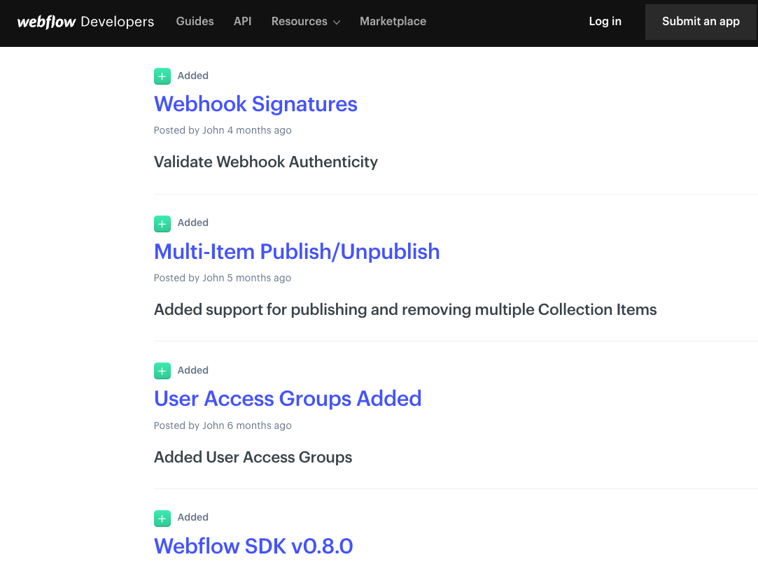This screenshot has height=564, width=758.
Task: Open the API section in the navbar
Action: (242, 22)
